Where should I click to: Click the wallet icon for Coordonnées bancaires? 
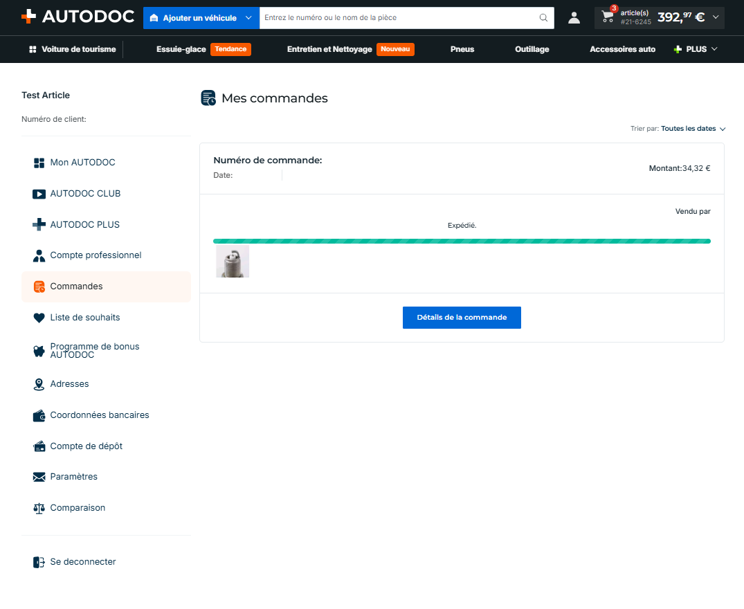39,415
